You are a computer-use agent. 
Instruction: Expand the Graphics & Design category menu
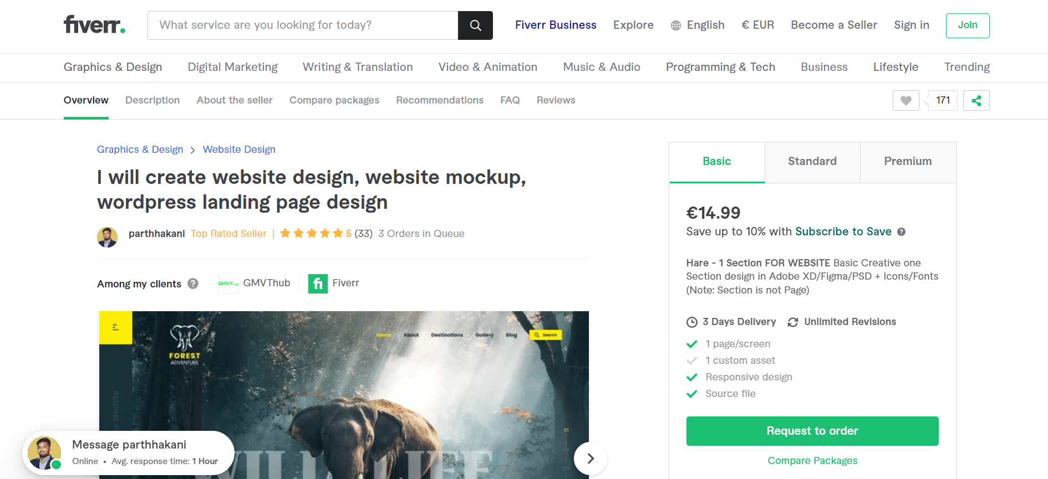tap(113, 67)
